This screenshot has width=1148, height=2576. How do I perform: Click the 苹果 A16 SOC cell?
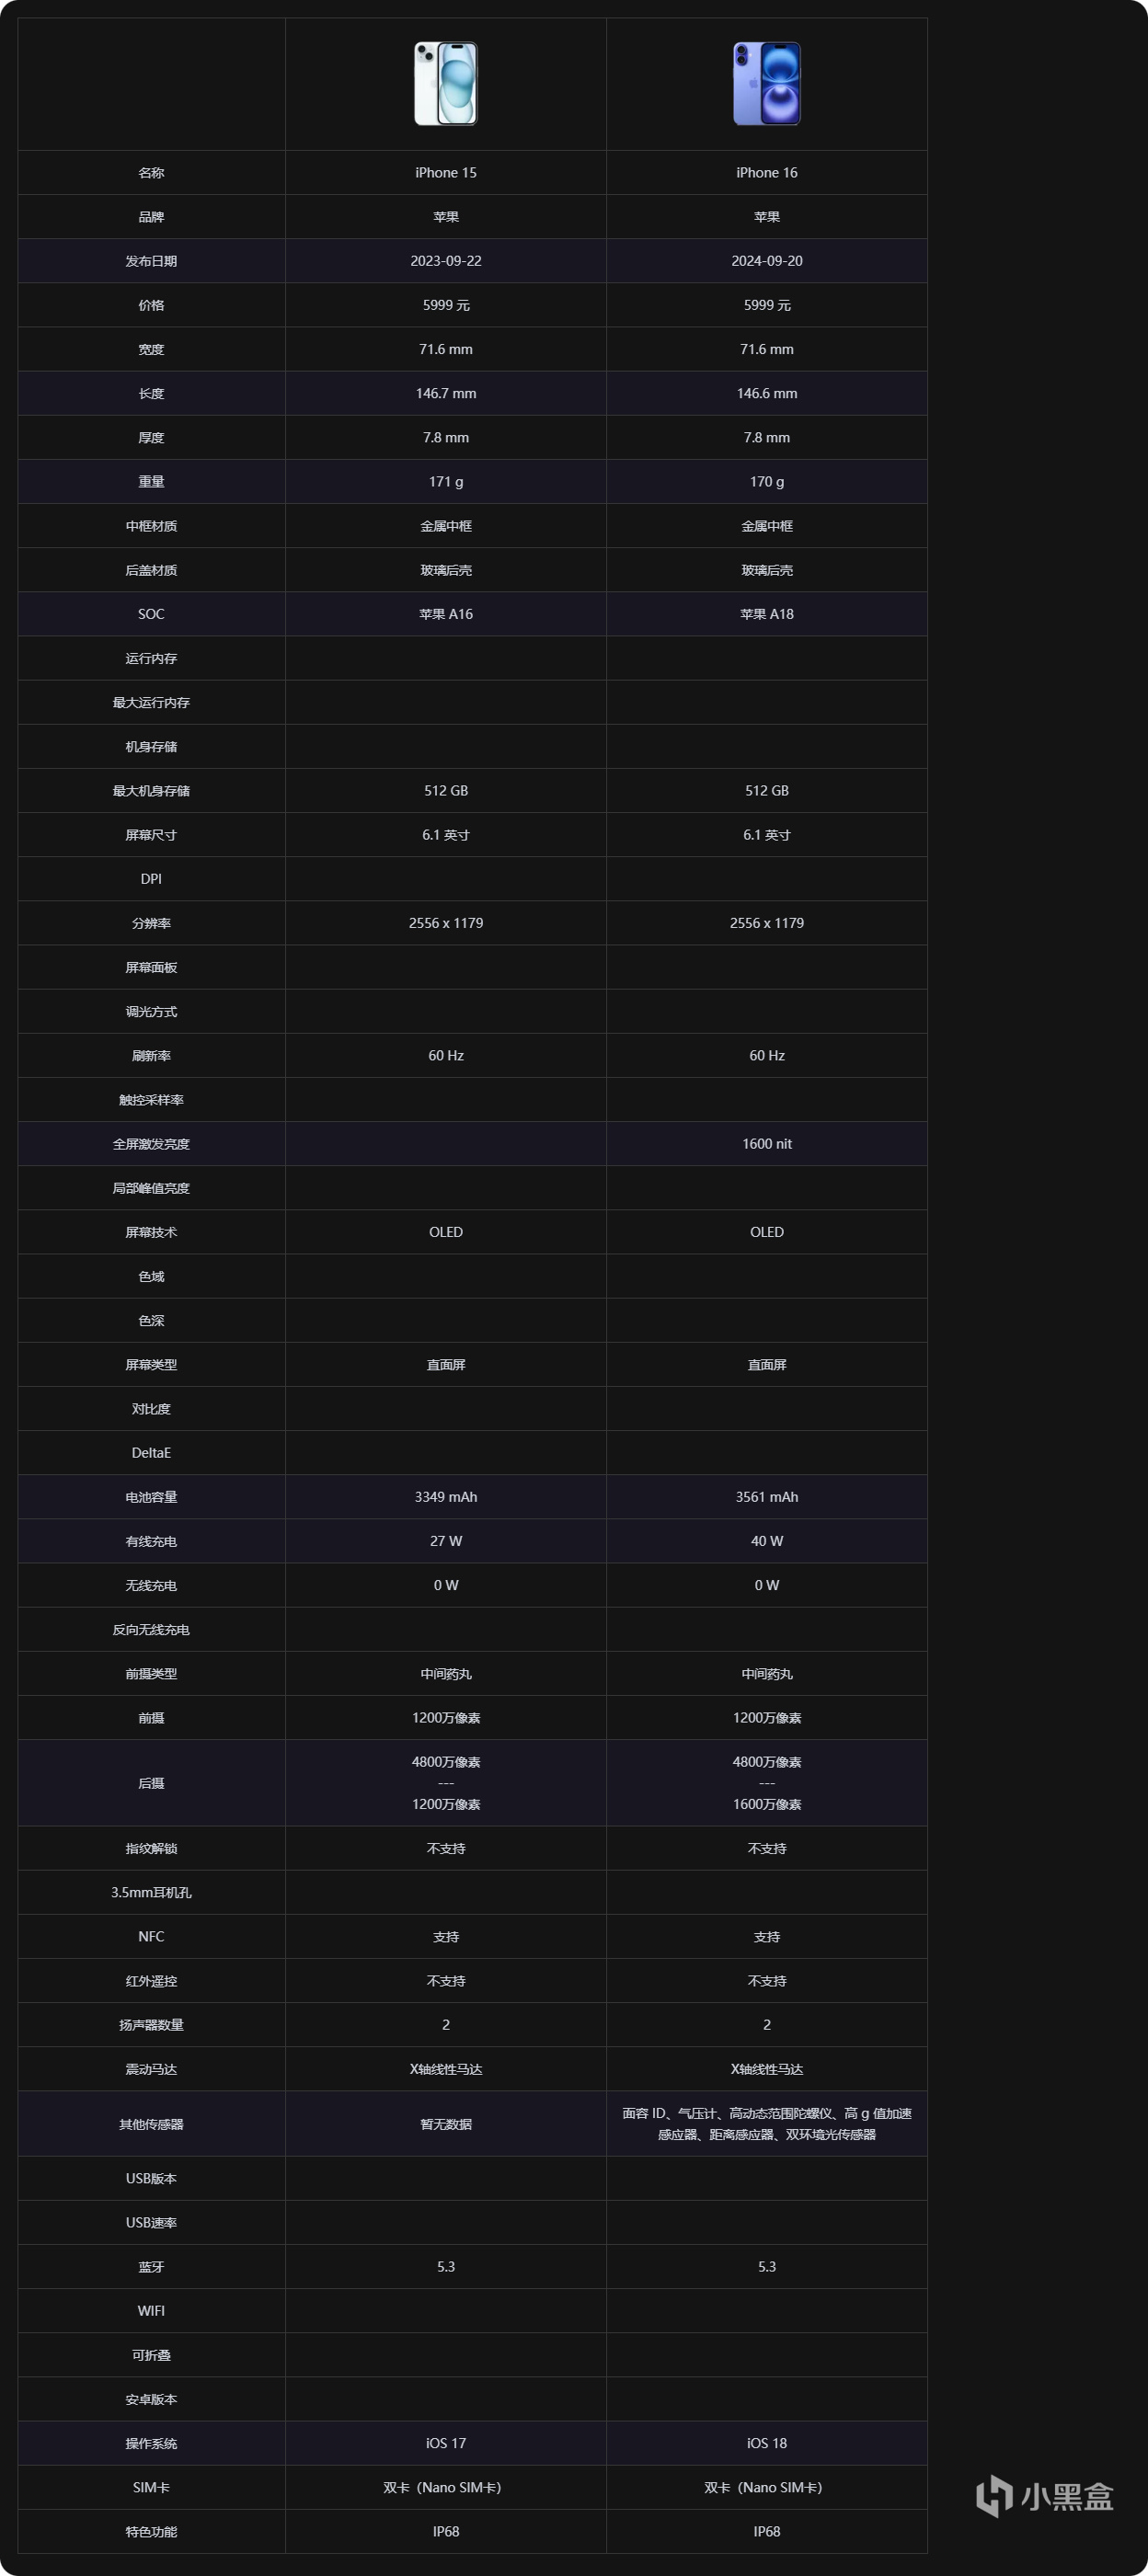446,614
